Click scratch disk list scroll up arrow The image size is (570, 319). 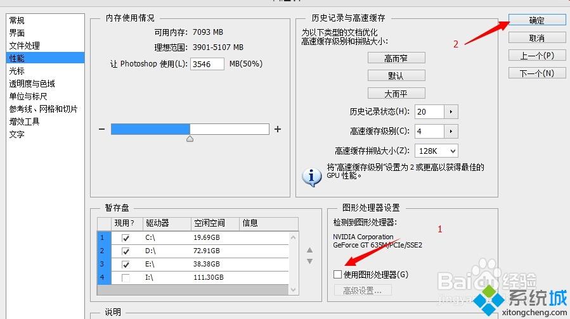pyautogui.click(x=294, y=237)
